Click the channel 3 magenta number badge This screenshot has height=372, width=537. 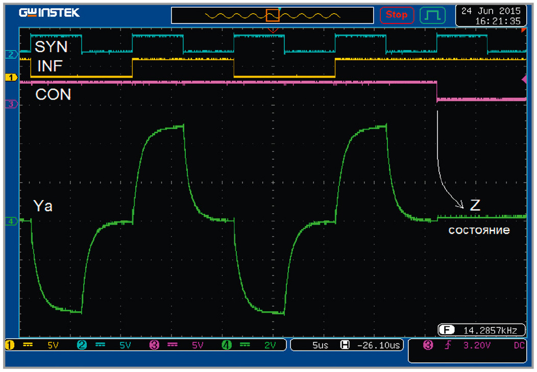pyautogui.click(x=155, y=345)
